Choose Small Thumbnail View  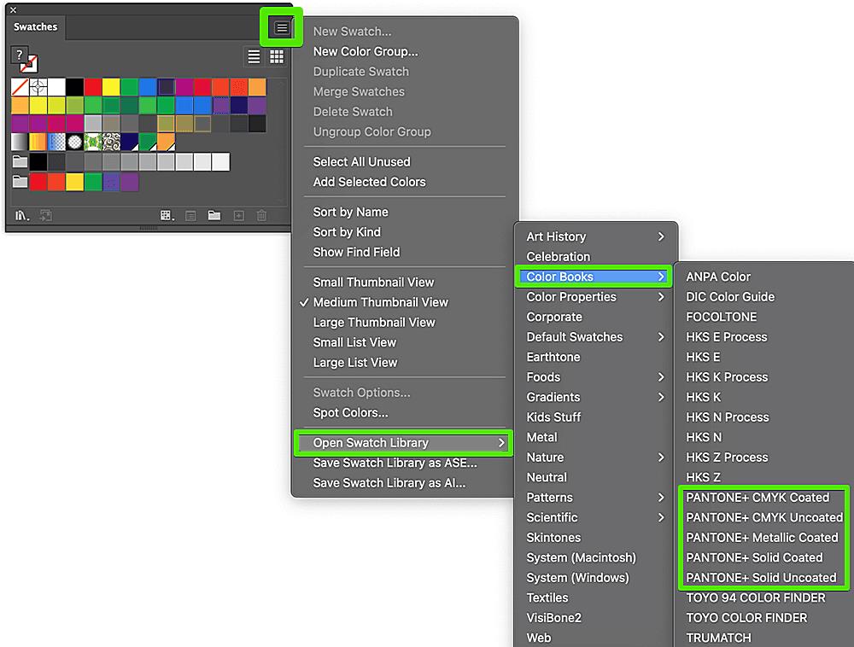[374, 282]
